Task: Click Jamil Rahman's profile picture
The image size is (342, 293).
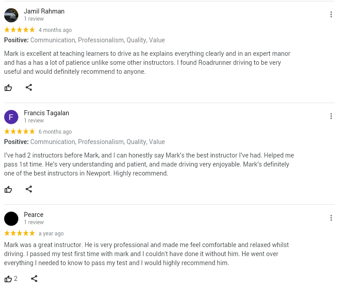Action: coord(11,15)
